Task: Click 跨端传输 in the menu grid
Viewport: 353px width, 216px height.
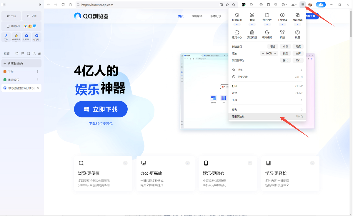Action: [297, 17]
